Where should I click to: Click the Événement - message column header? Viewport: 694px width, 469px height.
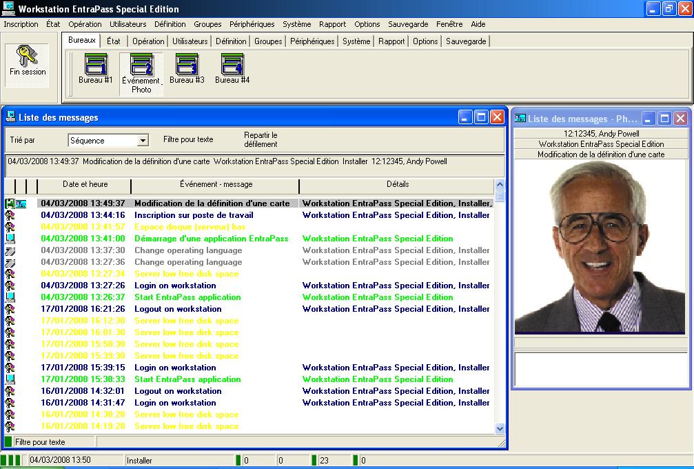[216, 184]
